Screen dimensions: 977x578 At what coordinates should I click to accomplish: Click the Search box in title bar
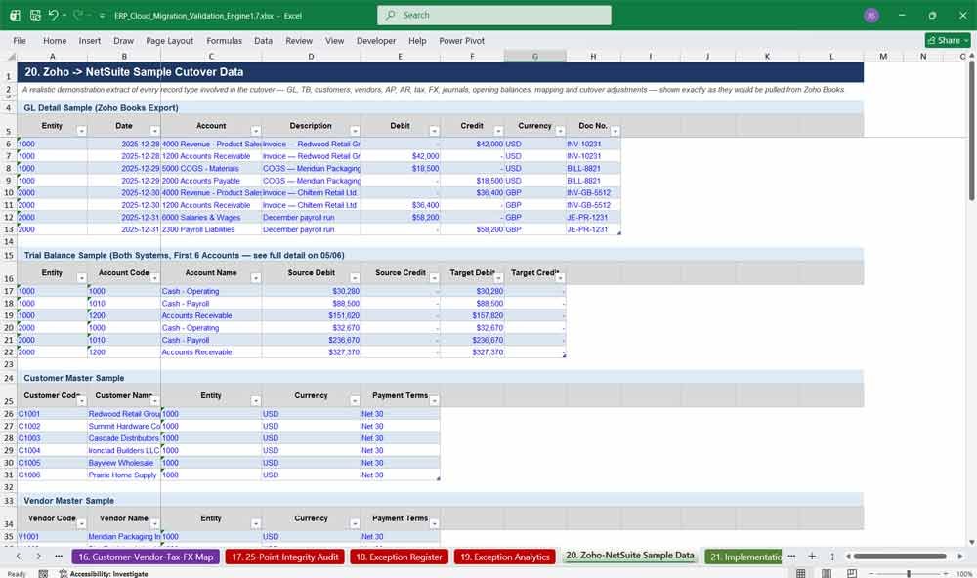[x=494, y=15]
